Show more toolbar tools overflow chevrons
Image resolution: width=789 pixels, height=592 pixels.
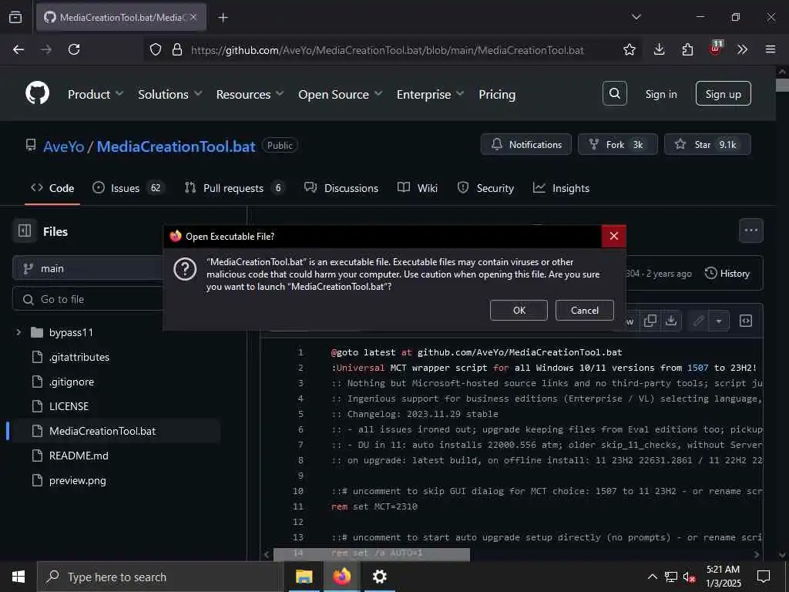[742, 49]
